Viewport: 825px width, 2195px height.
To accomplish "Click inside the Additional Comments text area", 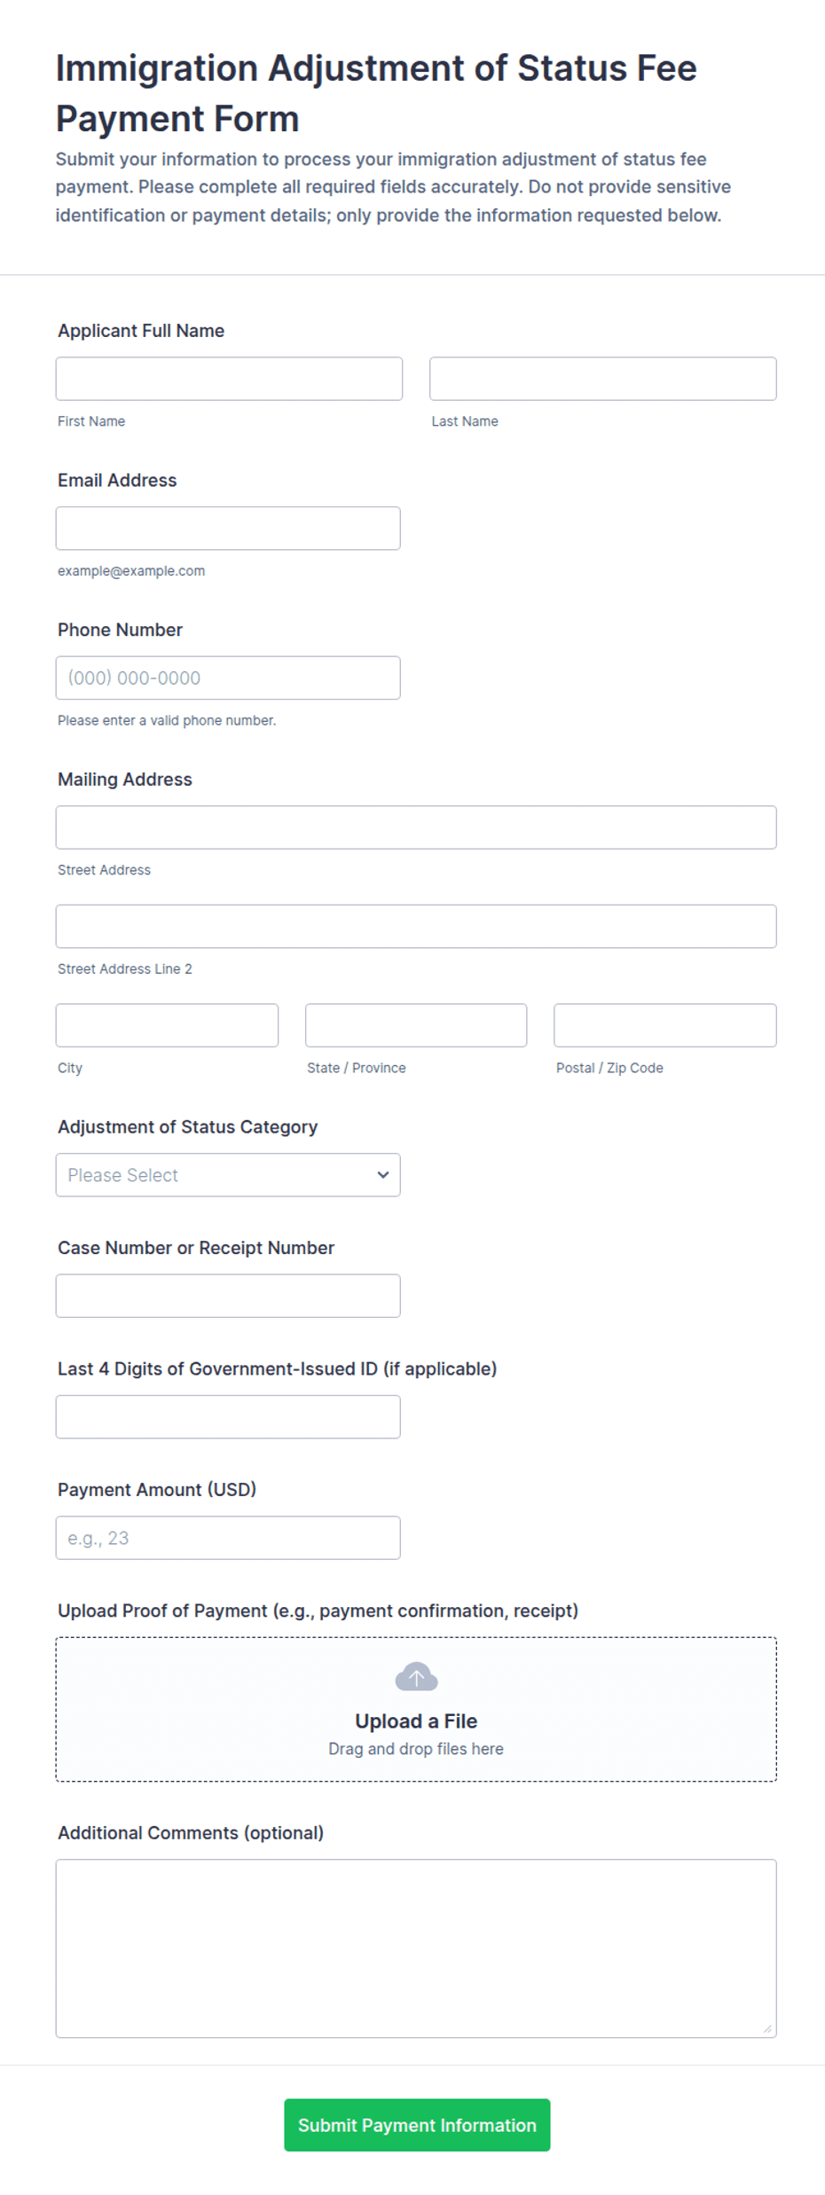I will coord(416,1948).
